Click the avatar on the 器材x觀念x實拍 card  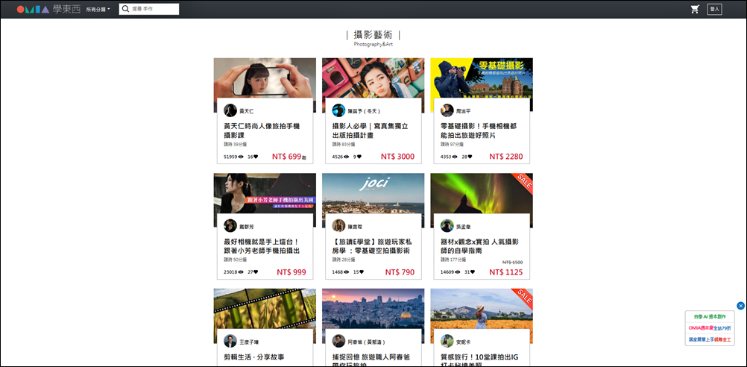pos(447,226)
